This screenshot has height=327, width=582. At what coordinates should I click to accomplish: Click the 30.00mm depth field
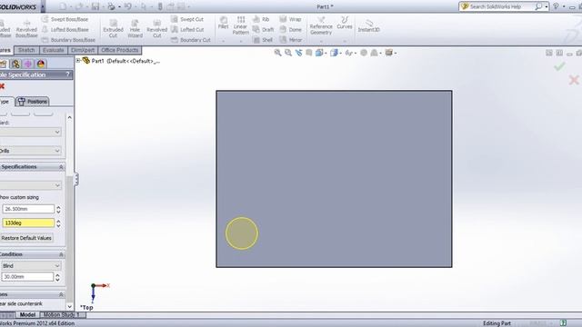27,276
